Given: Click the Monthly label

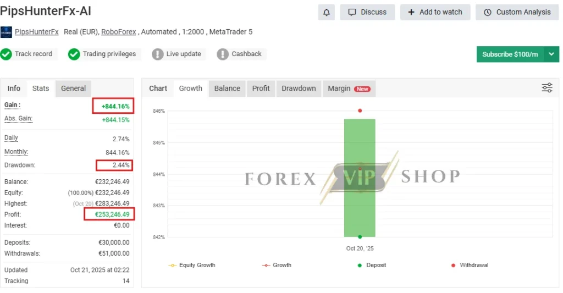Looking at the screenshot, I should [x=16, y=152].
